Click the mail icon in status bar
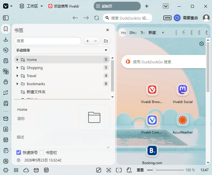 [36, 170]
